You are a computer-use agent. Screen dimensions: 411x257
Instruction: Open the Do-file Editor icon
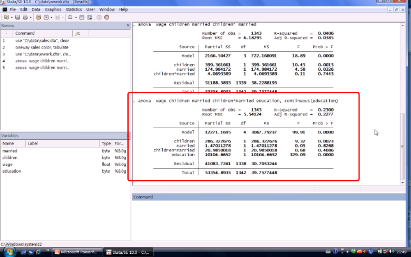70,17
